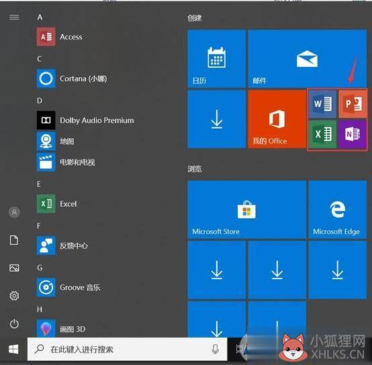Launch Groove 音乐
372x365 pixels.
tap(68, 287)
